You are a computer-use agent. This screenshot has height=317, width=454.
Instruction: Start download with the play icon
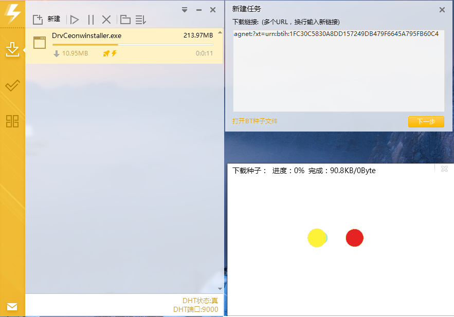pyautogui.click(x=75, y=20)
